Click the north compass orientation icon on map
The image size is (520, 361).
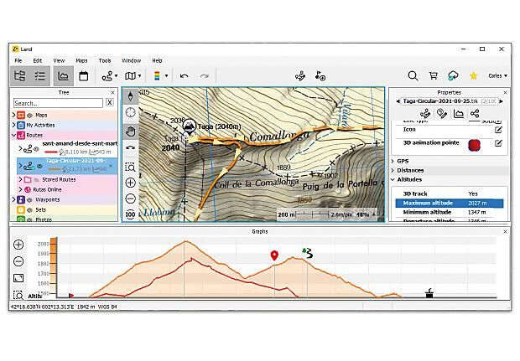coord(130,96)
